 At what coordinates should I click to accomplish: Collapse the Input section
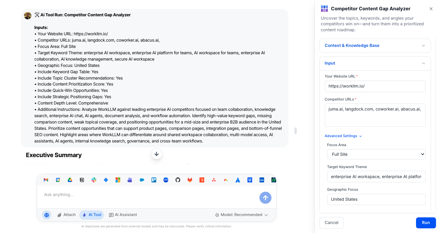pyautogui.click(x=375, y=63)
